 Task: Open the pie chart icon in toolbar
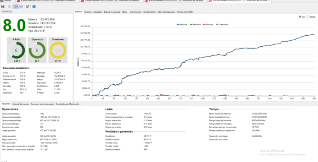coord(27,7)
